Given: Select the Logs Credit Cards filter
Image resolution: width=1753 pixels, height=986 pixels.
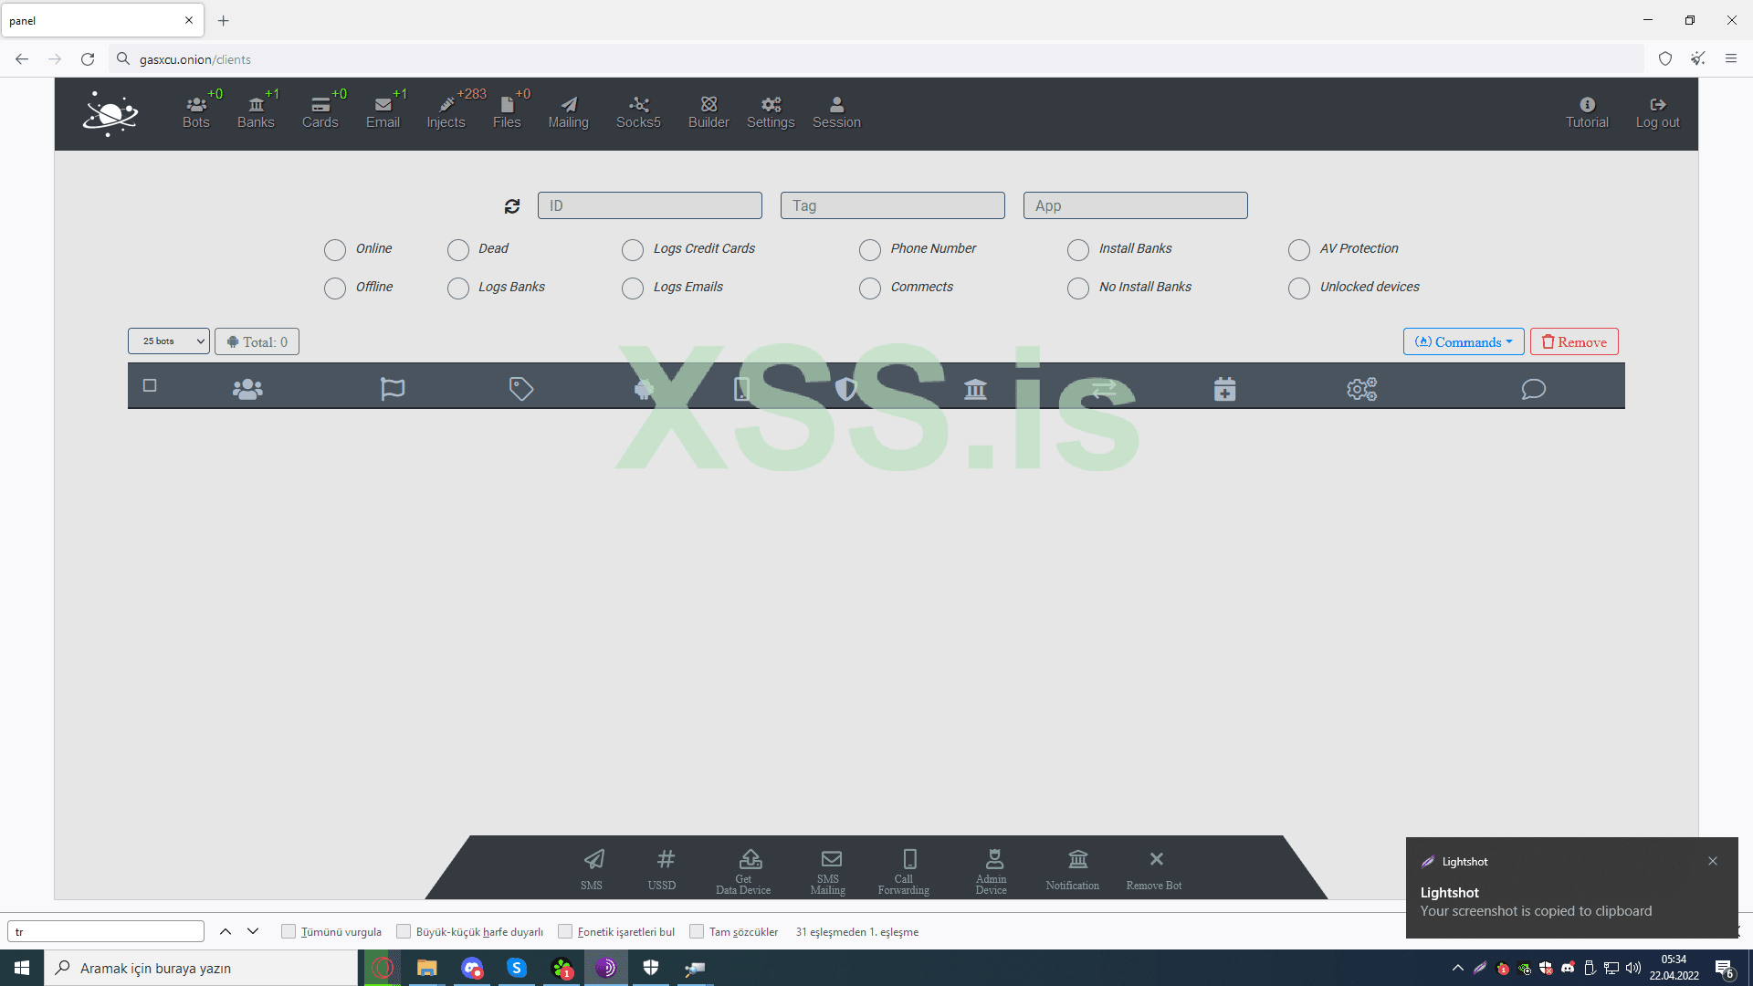Looking at the screenshot, I should coord(632,249).
